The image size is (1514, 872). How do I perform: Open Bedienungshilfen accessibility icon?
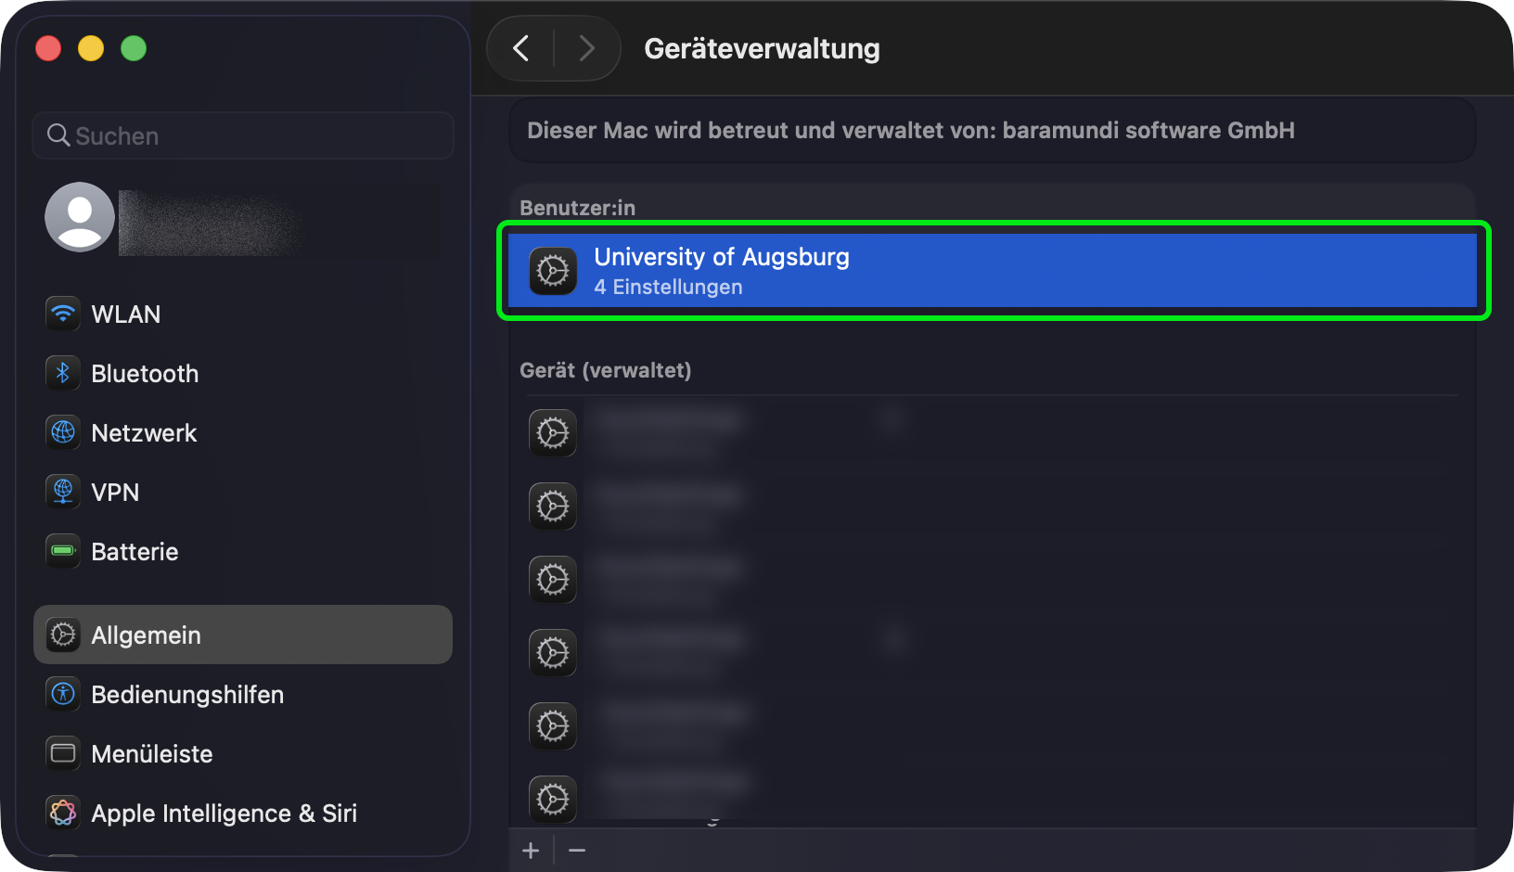pyautogui.click(x=63, y=694)
